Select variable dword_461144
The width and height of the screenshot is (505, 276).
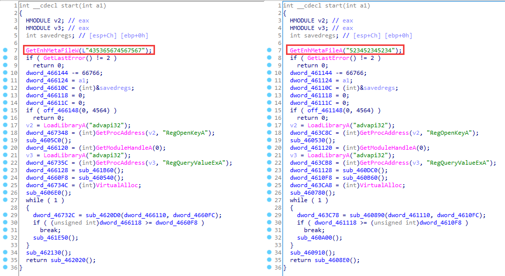(x=311, y=73)
